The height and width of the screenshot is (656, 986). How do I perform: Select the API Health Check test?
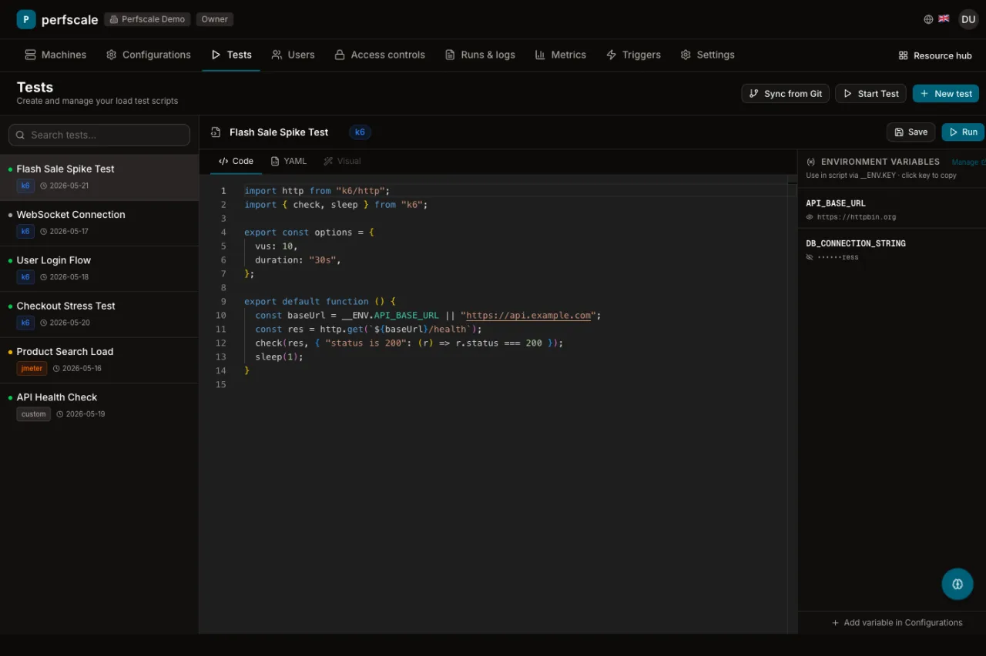(x=99, y=406)
